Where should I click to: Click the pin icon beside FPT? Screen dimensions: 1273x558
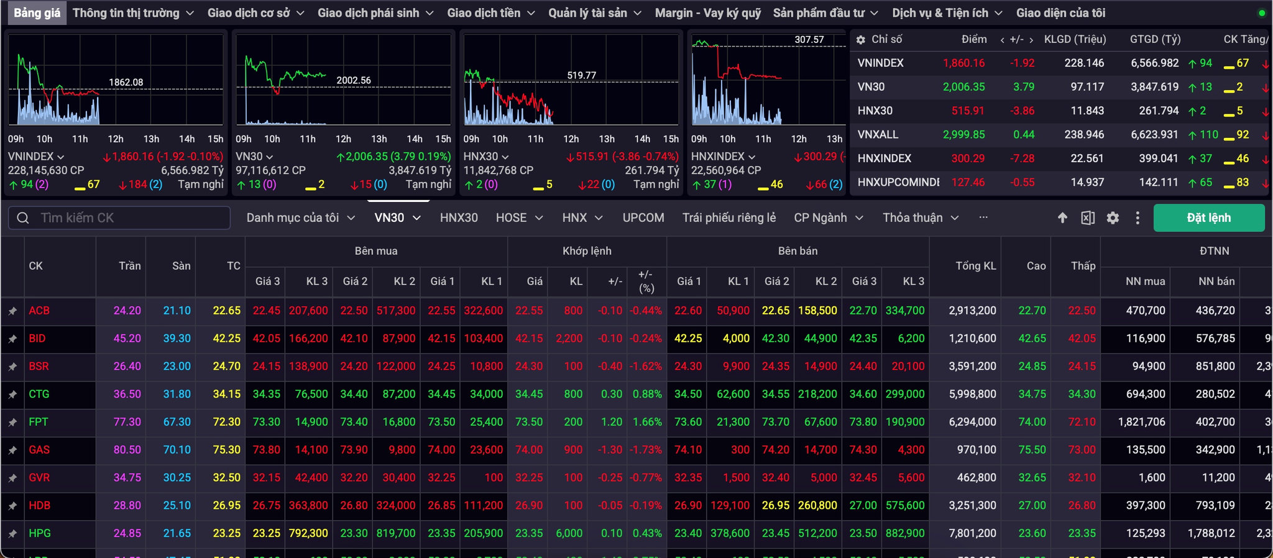[12, 423]
